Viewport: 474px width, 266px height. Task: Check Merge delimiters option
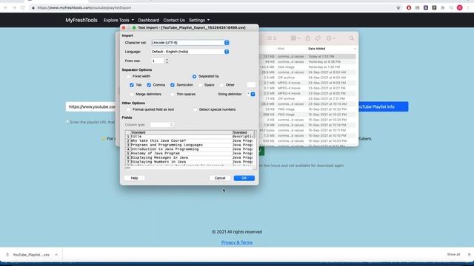point(132,94)
